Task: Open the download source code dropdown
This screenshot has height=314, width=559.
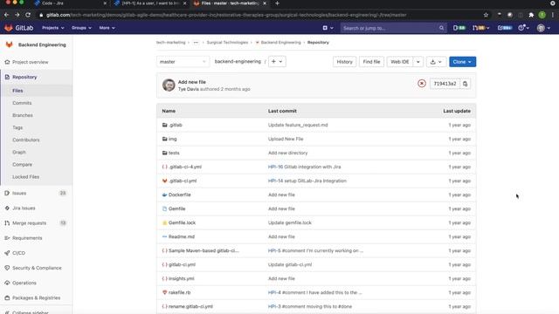Action: point(436,62)
